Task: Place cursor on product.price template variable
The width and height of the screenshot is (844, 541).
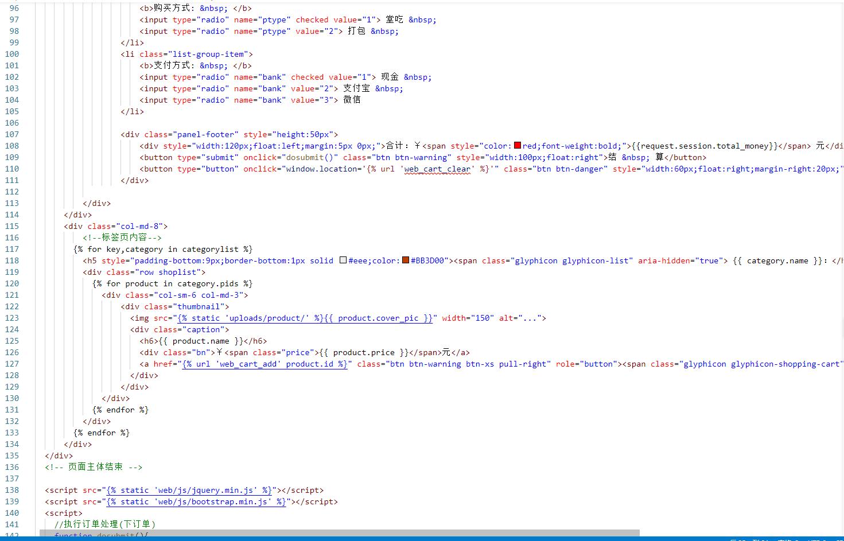Action: pos(364,352)
